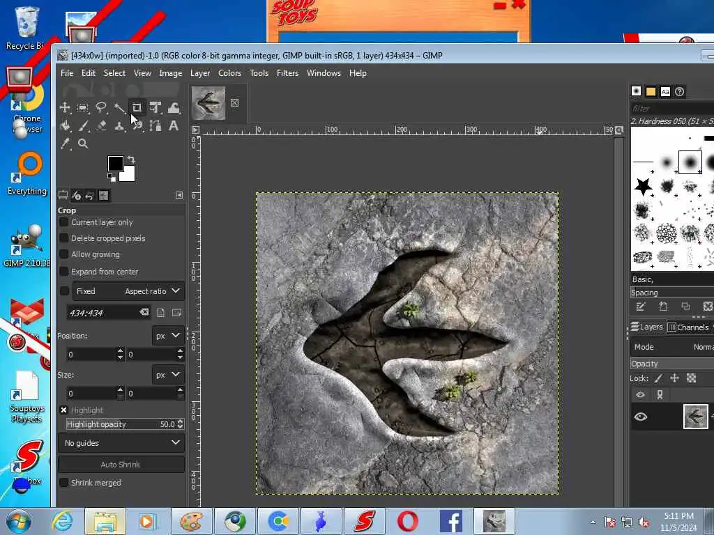Select the Smudge tool
This screenshot has height=535, width=714.
click(137, 125)
